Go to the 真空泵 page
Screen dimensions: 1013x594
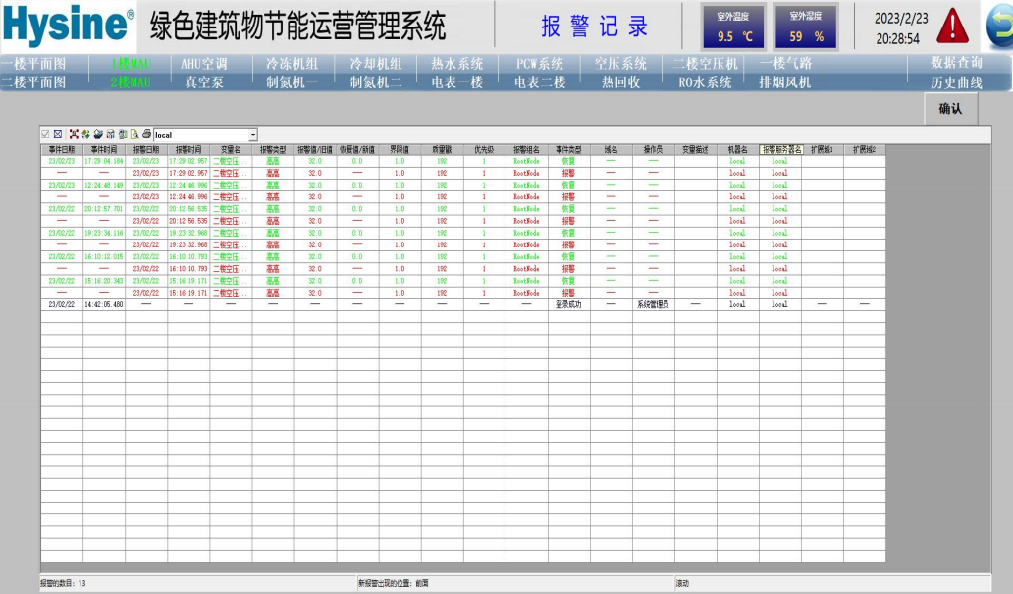click(204, 82)
